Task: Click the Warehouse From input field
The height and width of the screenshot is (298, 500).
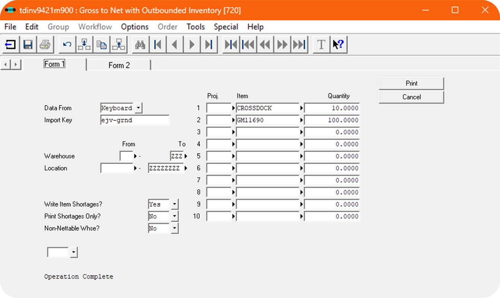Action: point(126,156)
